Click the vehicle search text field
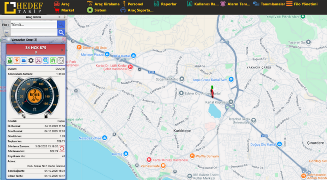This screenshot has width=327, height=180. 33,32
